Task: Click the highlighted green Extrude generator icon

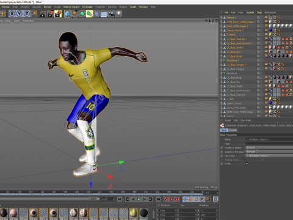Action: pyautogui.click(x=90, y=14)
